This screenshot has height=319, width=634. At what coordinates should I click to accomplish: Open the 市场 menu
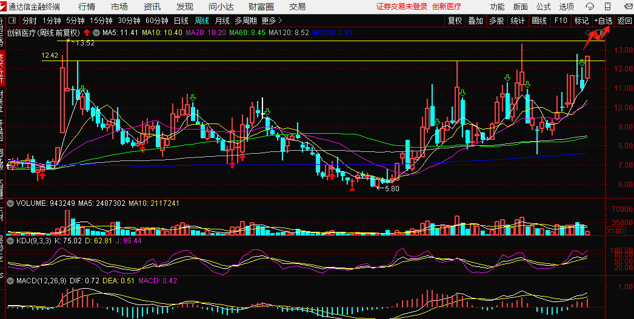[119, 7]
